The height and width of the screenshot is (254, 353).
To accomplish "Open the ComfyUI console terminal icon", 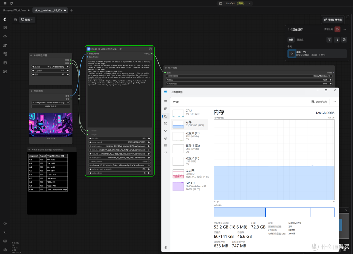I will [x=5, y=232].
